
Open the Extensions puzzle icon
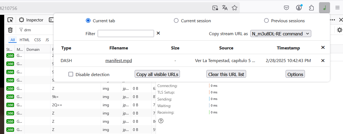click(x=312, y=8)
